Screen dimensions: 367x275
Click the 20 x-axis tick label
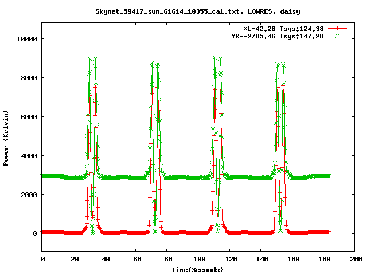pyautogui.click(x=75, y=259)
